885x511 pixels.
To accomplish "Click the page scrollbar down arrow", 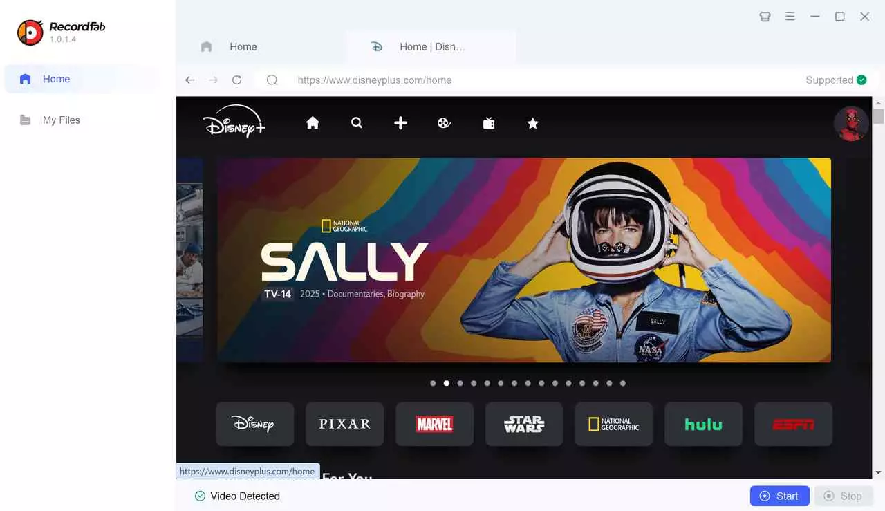I will click(x=879, y=472).
